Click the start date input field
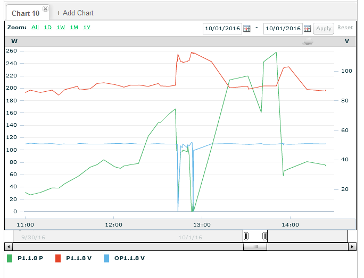The width and height of the screenshot is (364, 278). click(x=222, y=29)
